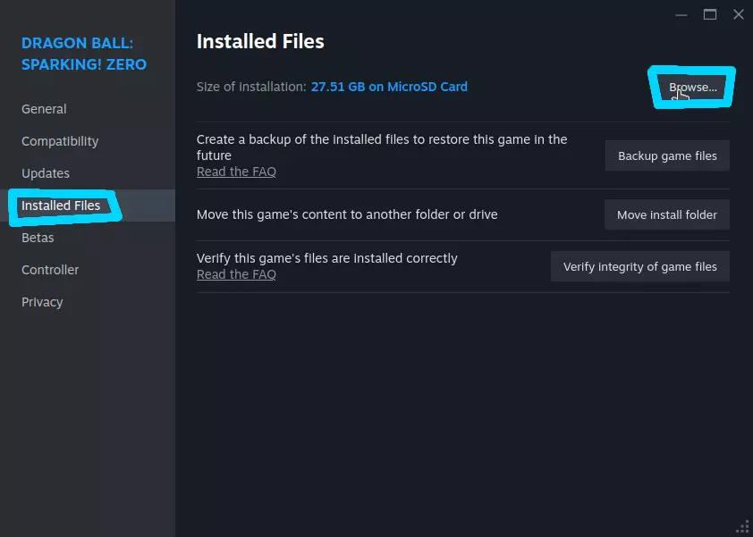Click the DRAGON BALL: SPARKING! ZERO title
The image size is (753, 537).
(x=84, y=54)
